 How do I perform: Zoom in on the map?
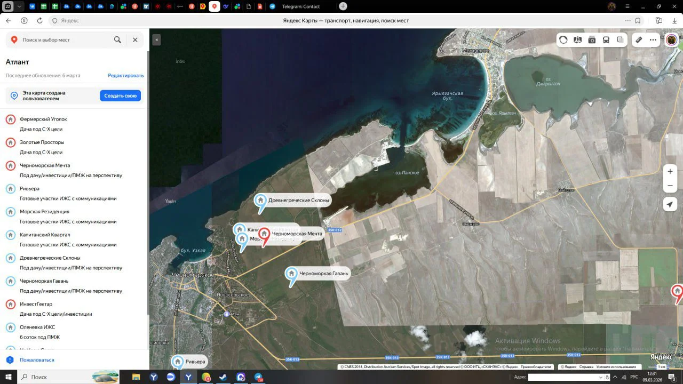point(670,172)
